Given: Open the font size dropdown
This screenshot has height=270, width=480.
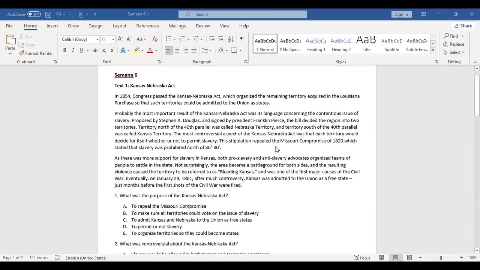Looking at the screenshot, I should pos(113,39).
